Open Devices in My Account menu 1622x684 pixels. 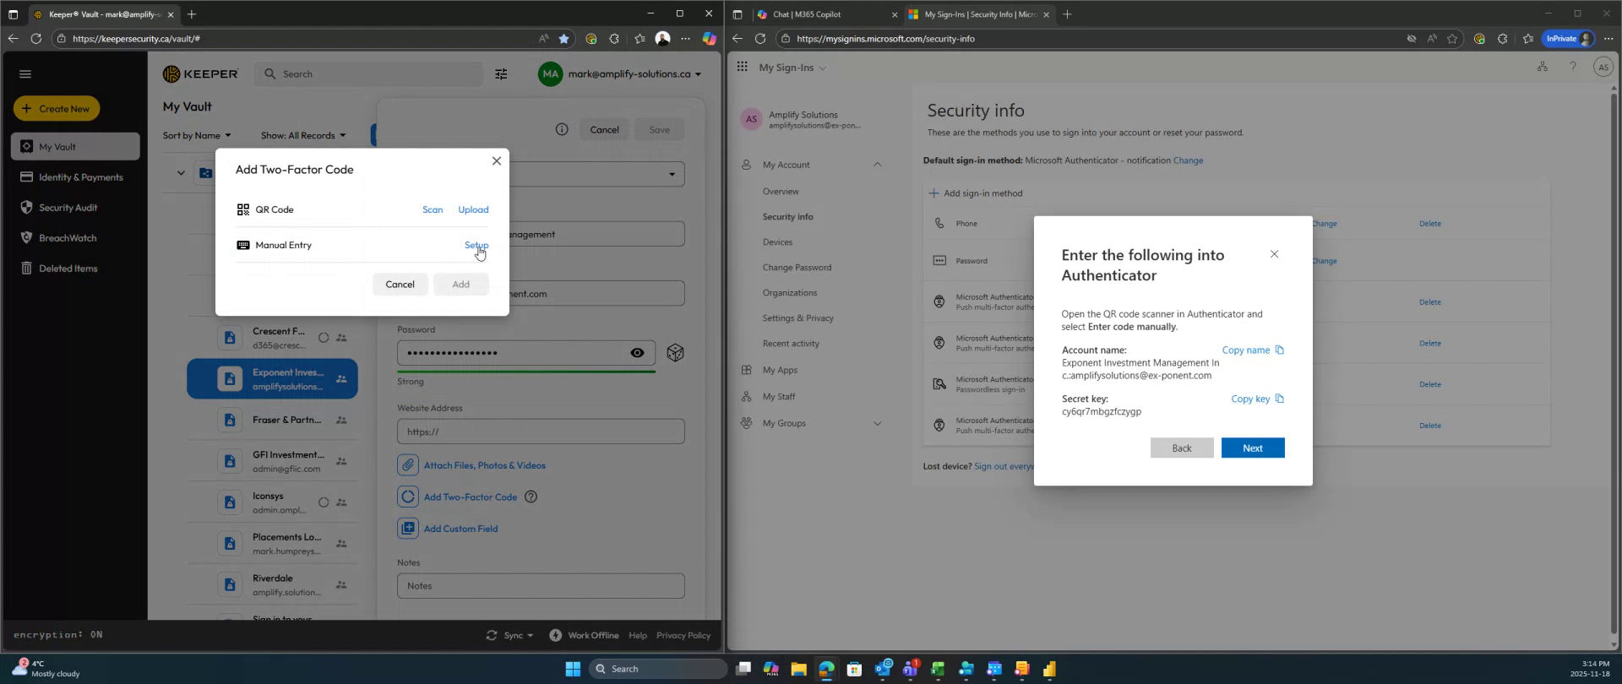pos(777,242)
